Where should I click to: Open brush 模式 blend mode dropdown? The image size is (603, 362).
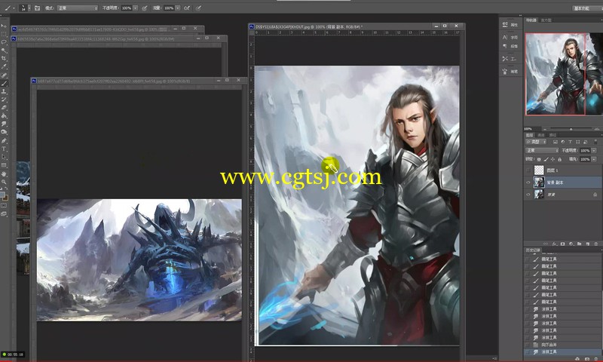point(78,8)
